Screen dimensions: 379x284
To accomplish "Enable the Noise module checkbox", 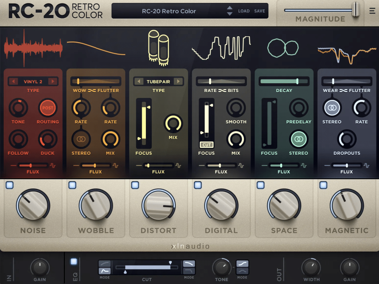I will coord(9,185).
